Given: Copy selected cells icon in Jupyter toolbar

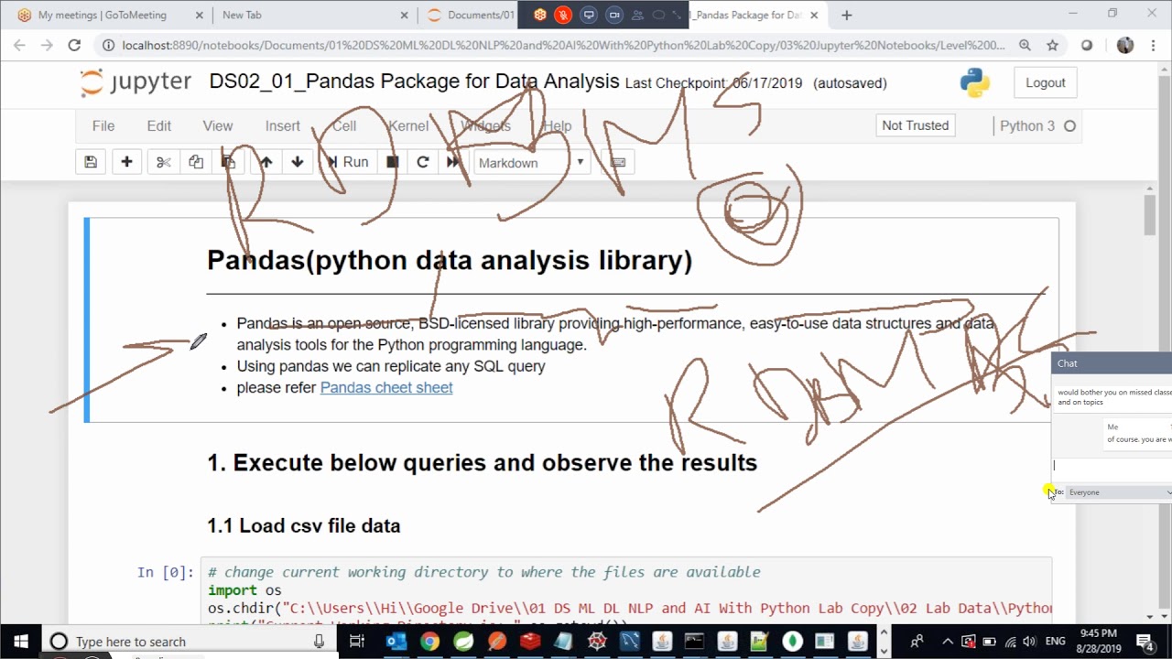Looking at the screenshot, I should click(x=196, y=162).
